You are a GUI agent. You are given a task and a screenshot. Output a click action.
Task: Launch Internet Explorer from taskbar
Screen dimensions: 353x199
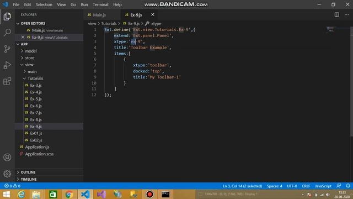pos(21,194)
